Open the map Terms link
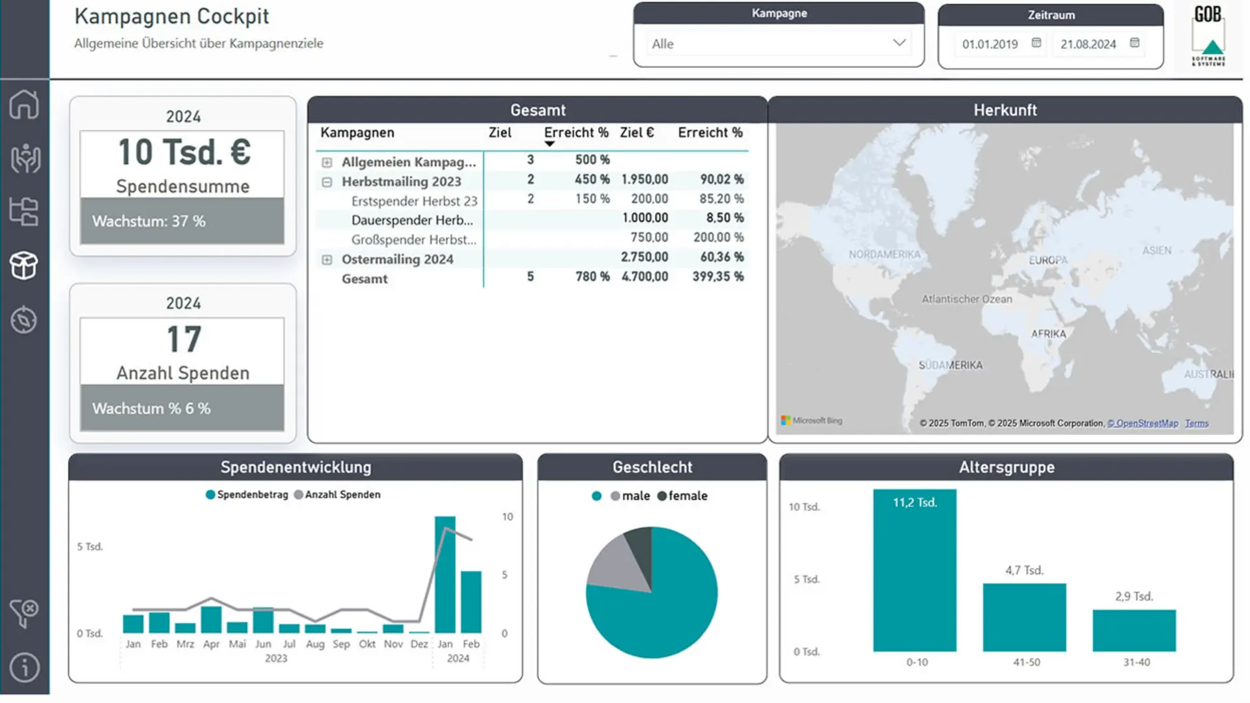 pos(1197,424)
